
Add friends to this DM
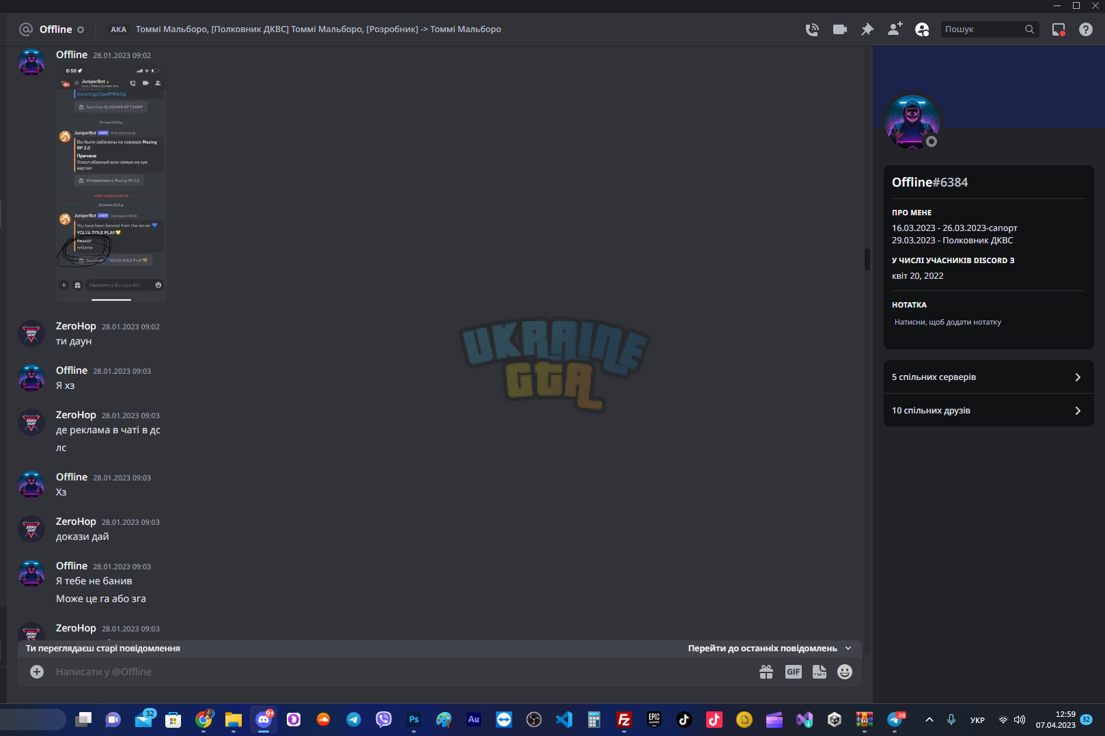[895, 29]
